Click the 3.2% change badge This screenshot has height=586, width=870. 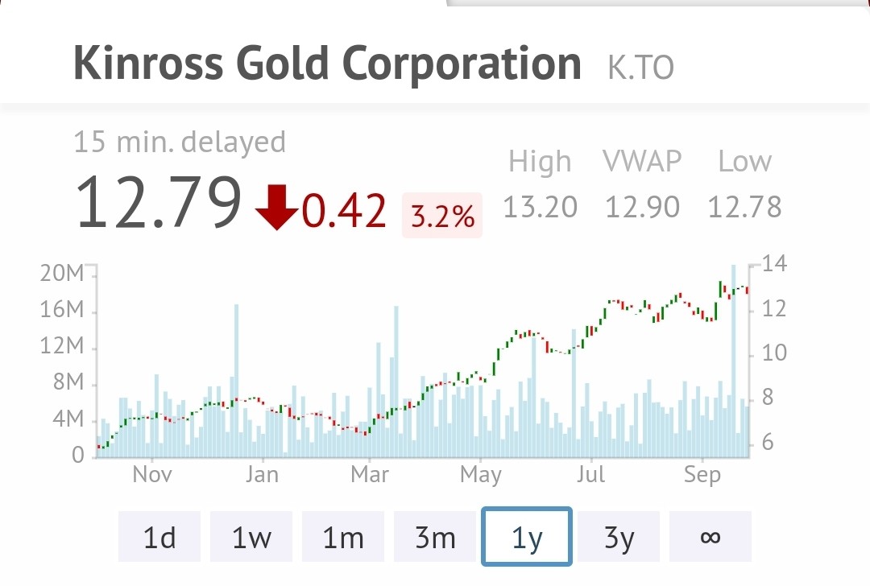pos(442,216)
